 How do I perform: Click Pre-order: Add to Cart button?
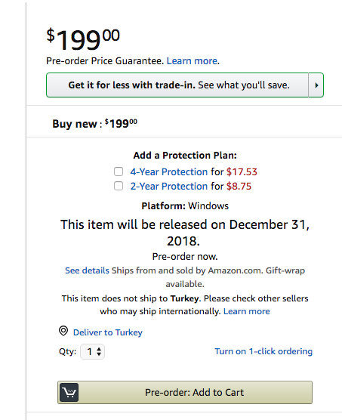pyautogui.click(x=185, y=392)
